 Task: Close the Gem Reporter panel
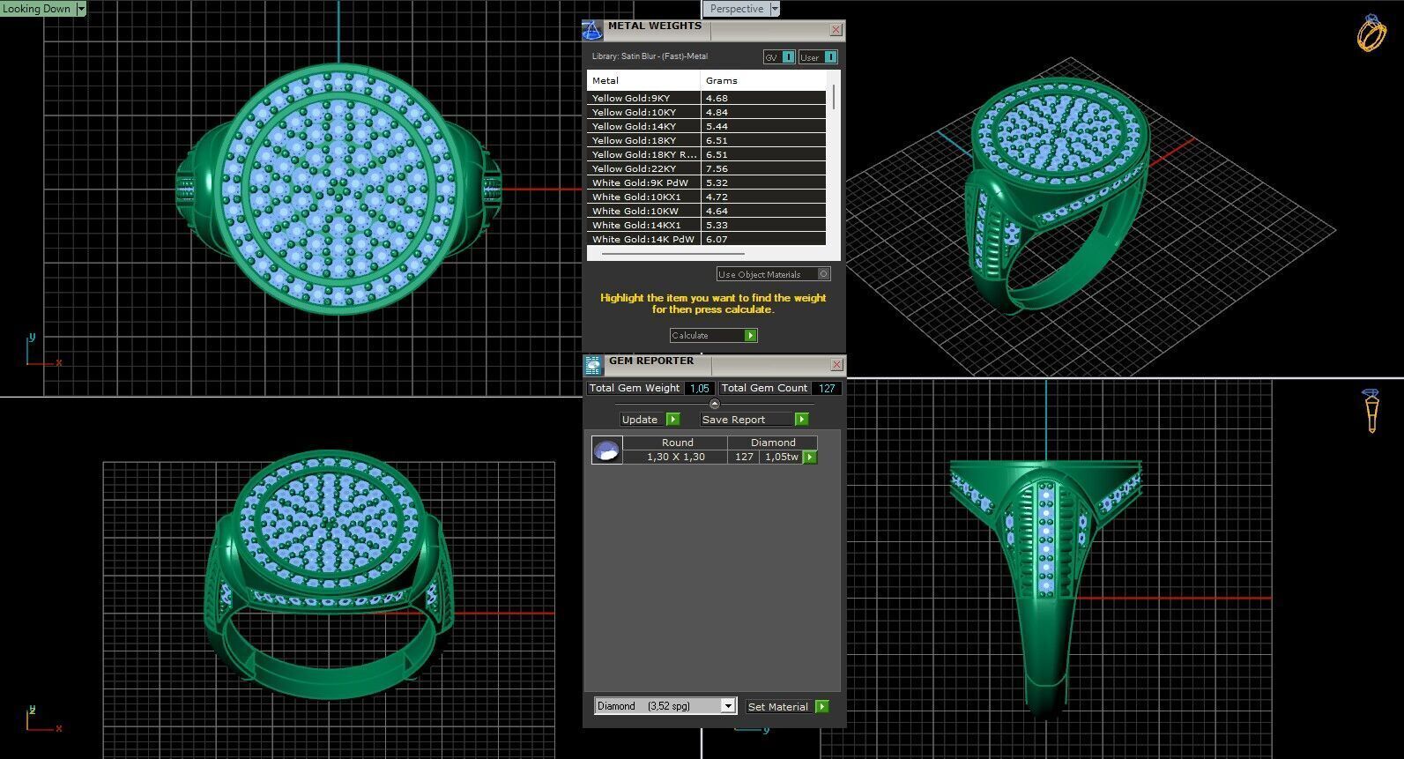836,365
